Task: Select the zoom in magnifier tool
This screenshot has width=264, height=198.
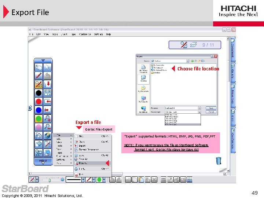Action: point(47,118)
